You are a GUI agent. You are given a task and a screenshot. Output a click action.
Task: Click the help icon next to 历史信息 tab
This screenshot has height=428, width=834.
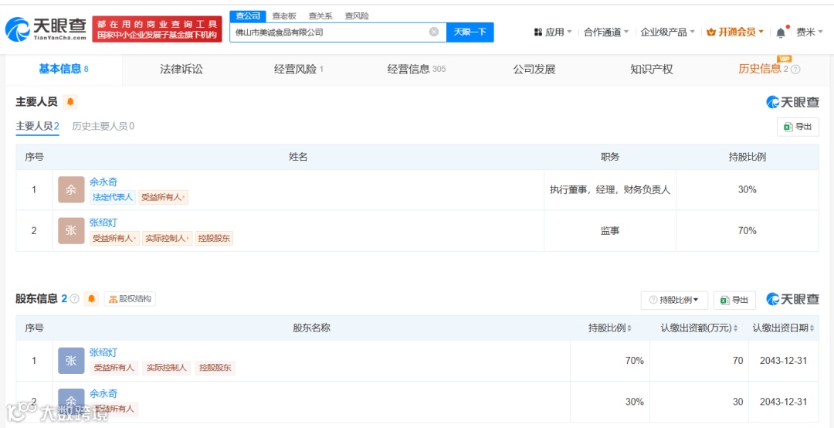coord(795,70)
